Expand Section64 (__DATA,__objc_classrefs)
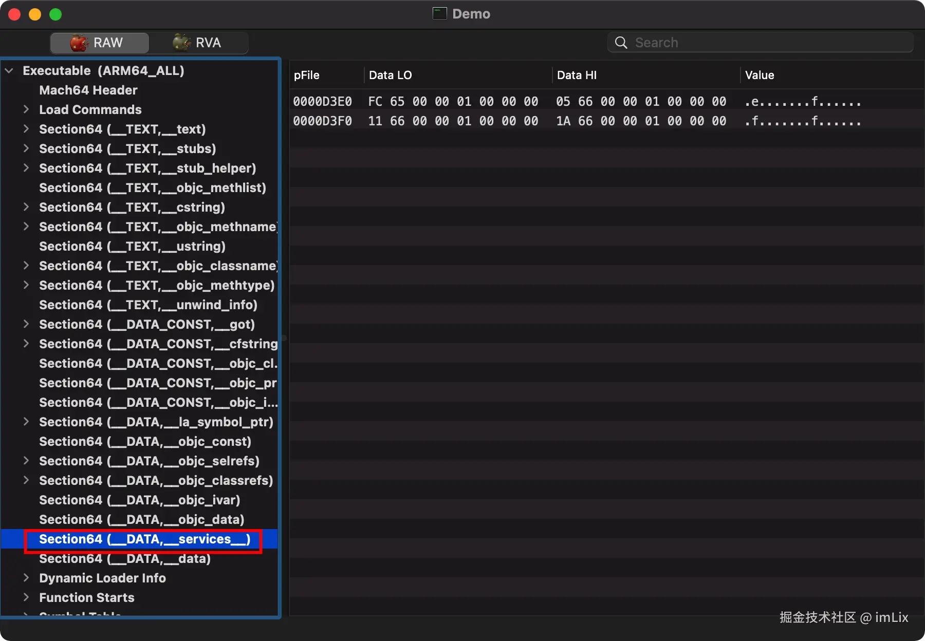 click(26, 480)
